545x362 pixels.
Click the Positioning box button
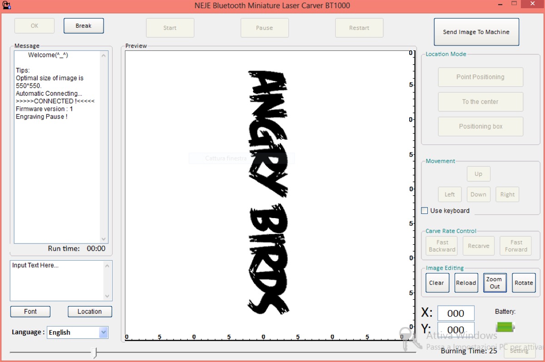tap(481, 126)
